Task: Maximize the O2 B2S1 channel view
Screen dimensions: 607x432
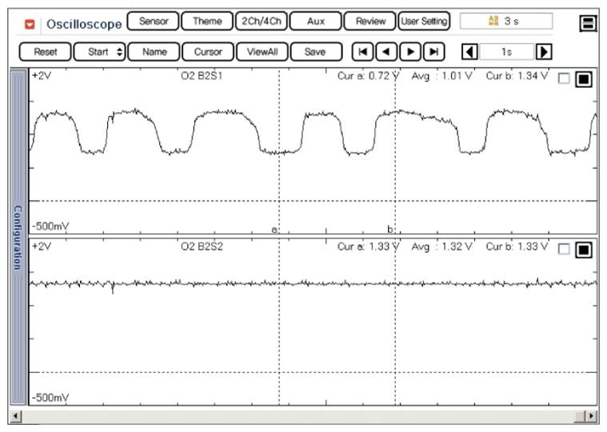Action: [584, 79]
